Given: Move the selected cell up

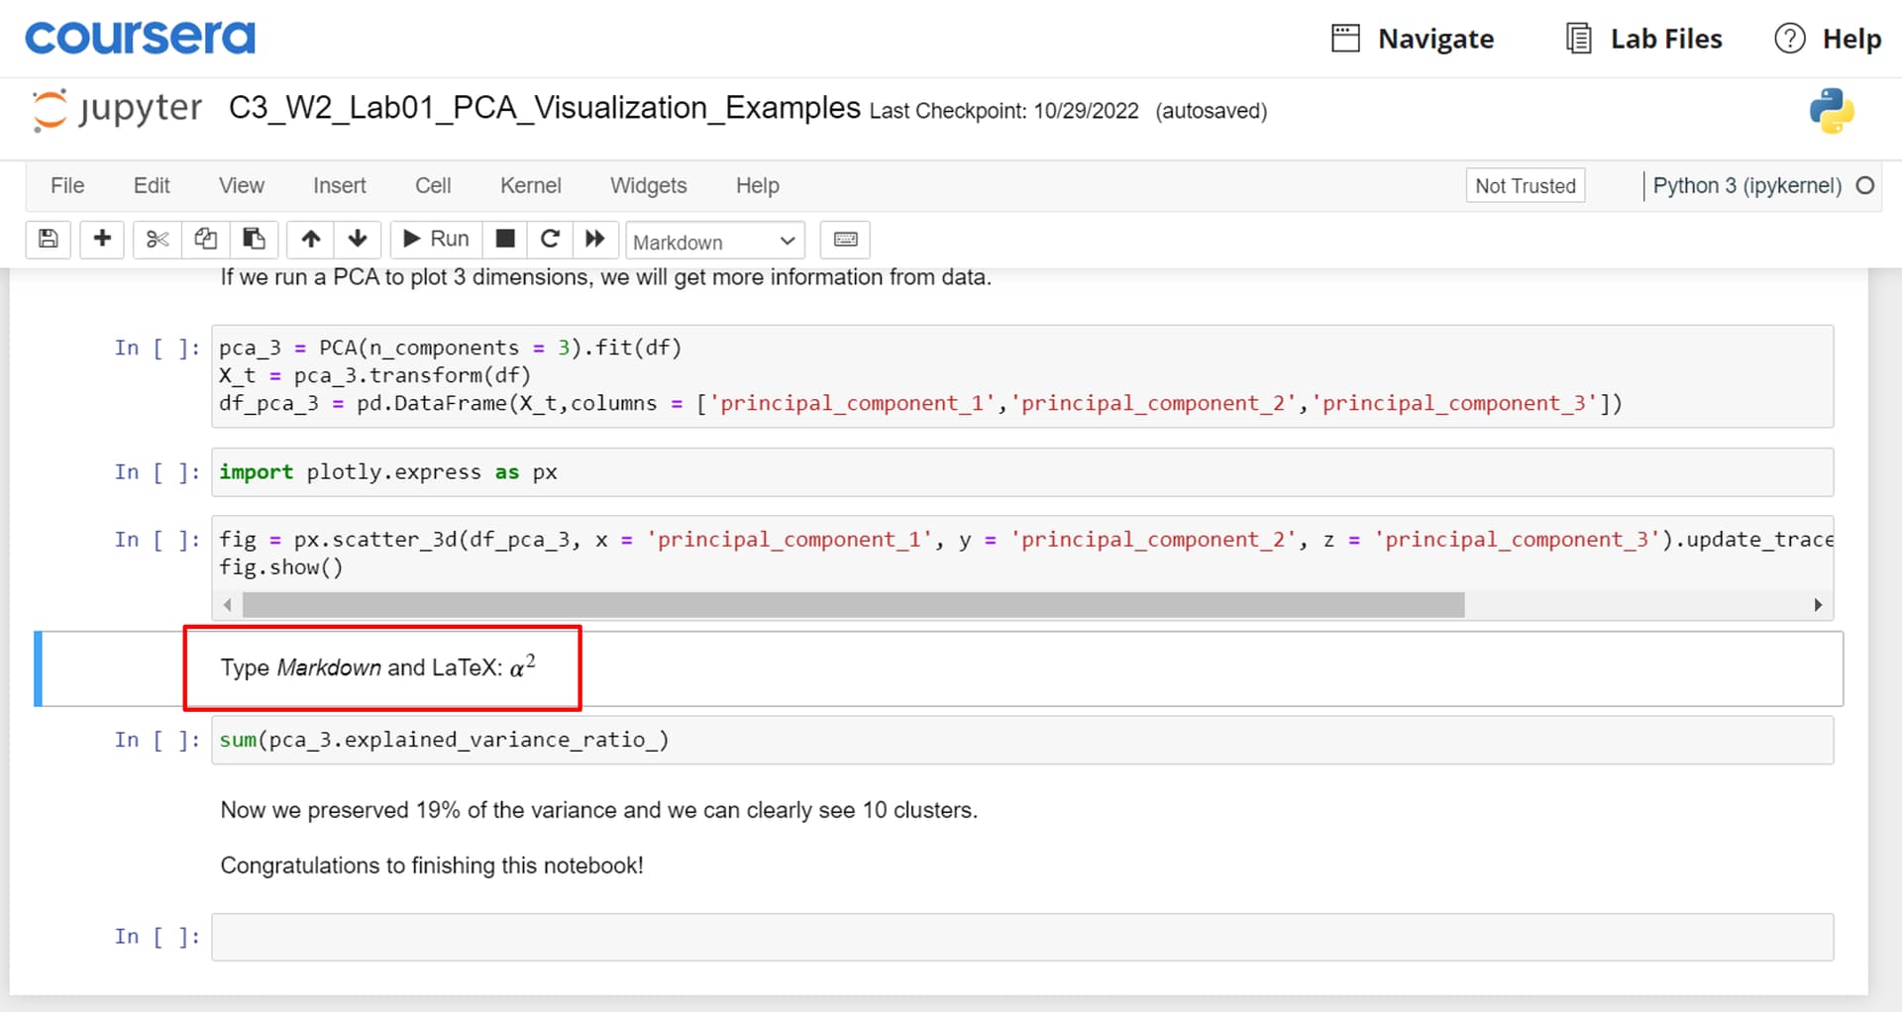Looking at the screenshot, I should pyautogui.click(x=309, y=240).
